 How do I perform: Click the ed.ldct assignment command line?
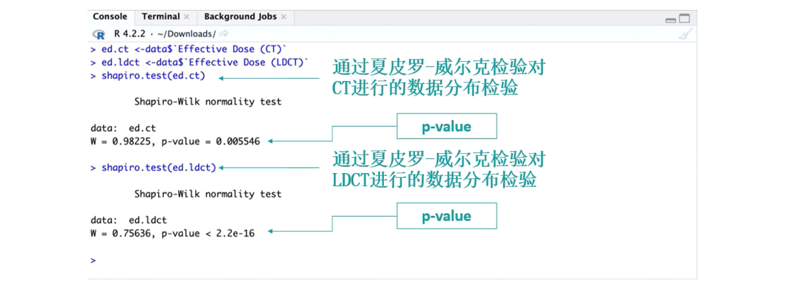pyautogui.click(x=204, y=62)
